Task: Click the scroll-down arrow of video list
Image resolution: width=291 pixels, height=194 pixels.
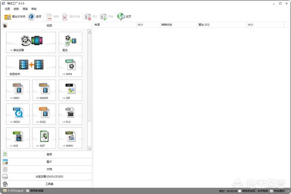Action: tap(90, 149)
